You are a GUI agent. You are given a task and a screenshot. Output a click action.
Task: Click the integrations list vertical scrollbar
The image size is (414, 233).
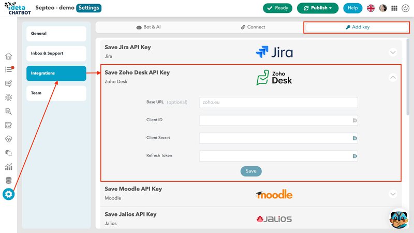408,77
